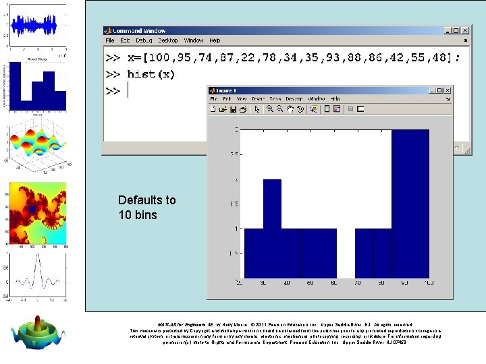Open Window menu in Figure 1 window
Image resolution: width=486 pixels, height=364 pixels.
316,98
